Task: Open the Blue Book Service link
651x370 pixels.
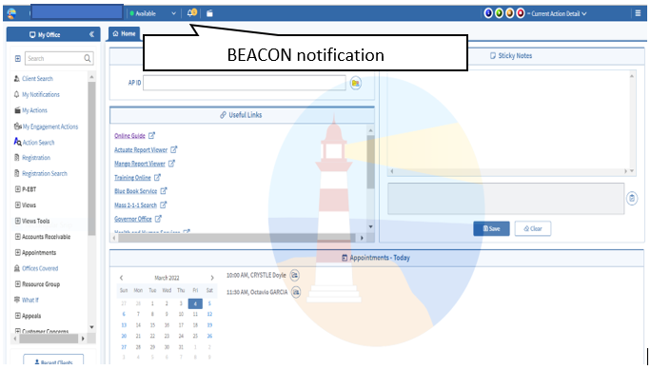Action: coord(136,191)
